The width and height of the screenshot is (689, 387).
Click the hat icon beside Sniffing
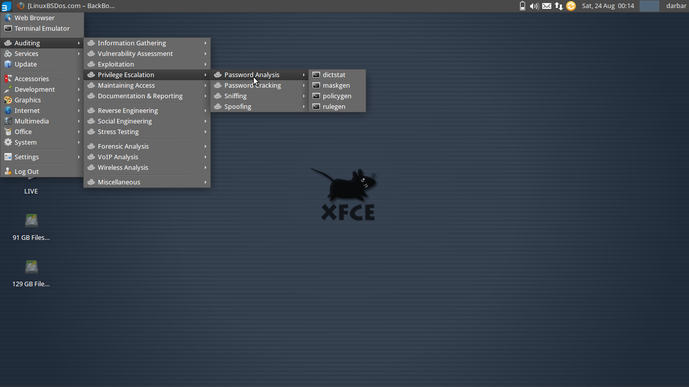pos(217,96)
